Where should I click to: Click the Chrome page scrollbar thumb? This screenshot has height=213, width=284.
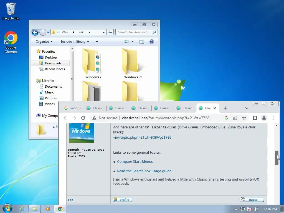coord(277,158)
